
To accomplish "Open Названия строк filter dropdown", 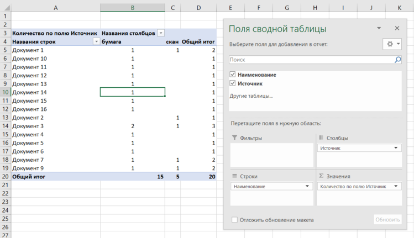I will 96,41.
